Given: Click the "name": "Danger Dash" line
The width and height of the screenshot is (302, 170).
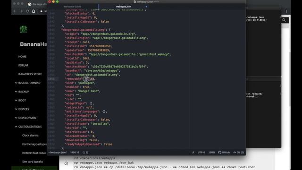Looking at the screenshot, I should point(83,91).
